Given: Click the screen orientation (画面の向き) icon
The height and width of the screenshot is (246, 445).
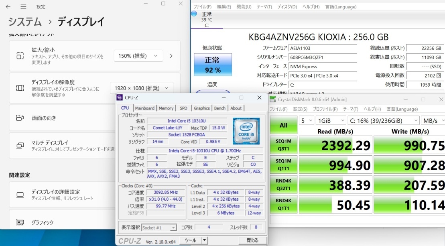Looking at the screenshot, I should [x=20, y=118].
